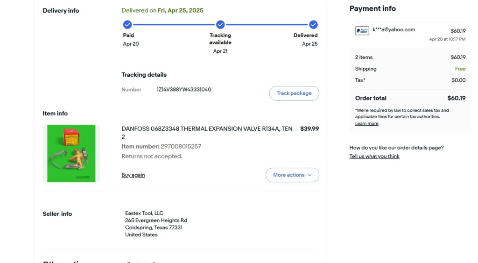Click the Item info heading
Screen dimensions: 478x263
[x=55, y=114]
